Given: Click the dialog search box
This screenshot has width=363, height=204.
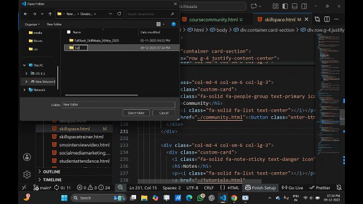Looking at the screenshot, I should (151, 14).
